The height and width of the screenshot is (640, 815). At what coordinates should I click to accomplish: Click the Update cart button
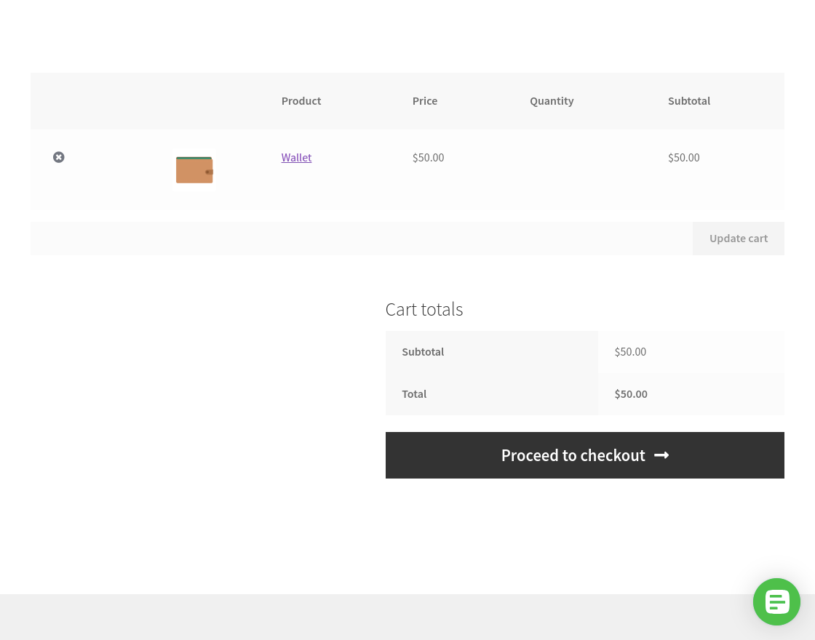[x=738, y=238]
